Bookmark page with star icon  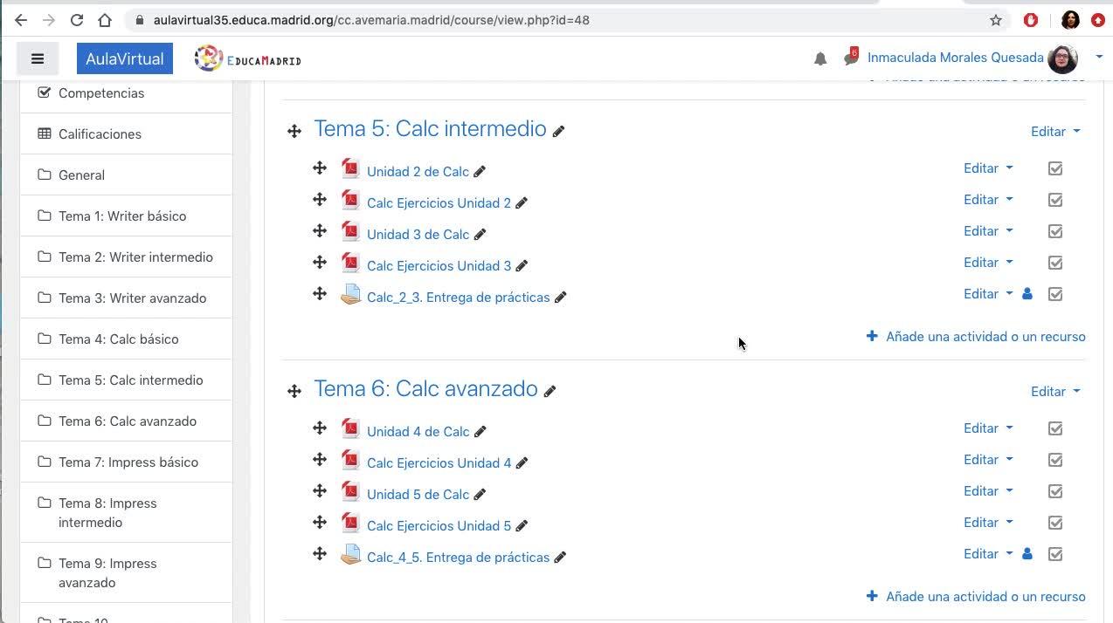(x=995, y=20)
